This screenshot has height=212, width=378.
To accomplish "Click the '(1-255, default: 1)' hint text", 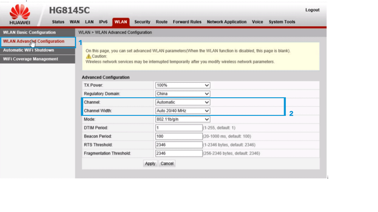I will pos(219,128).
